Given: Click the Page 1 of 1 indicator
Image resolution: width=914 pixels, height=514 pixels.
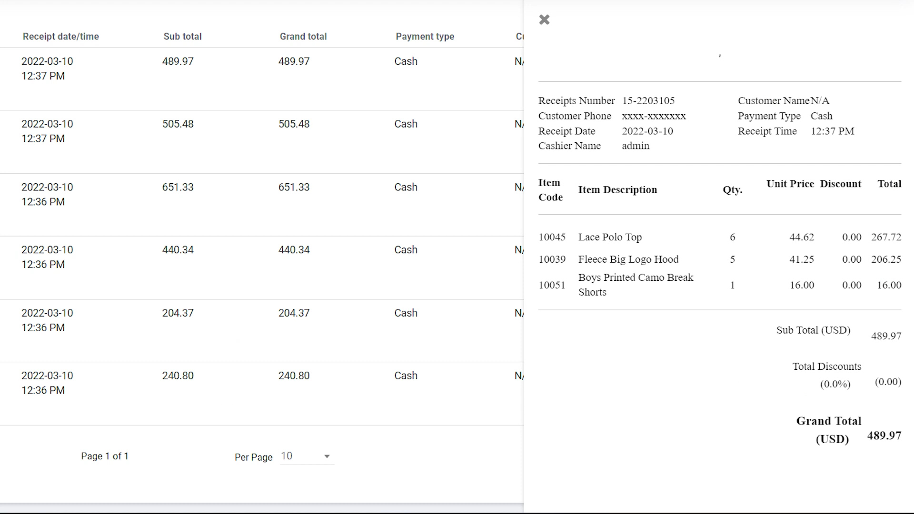Looking at the screenshot, I should point(105,456).
